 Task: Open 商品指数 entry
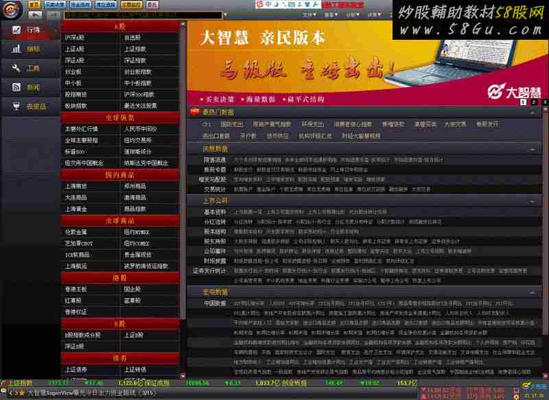[135, 209]
